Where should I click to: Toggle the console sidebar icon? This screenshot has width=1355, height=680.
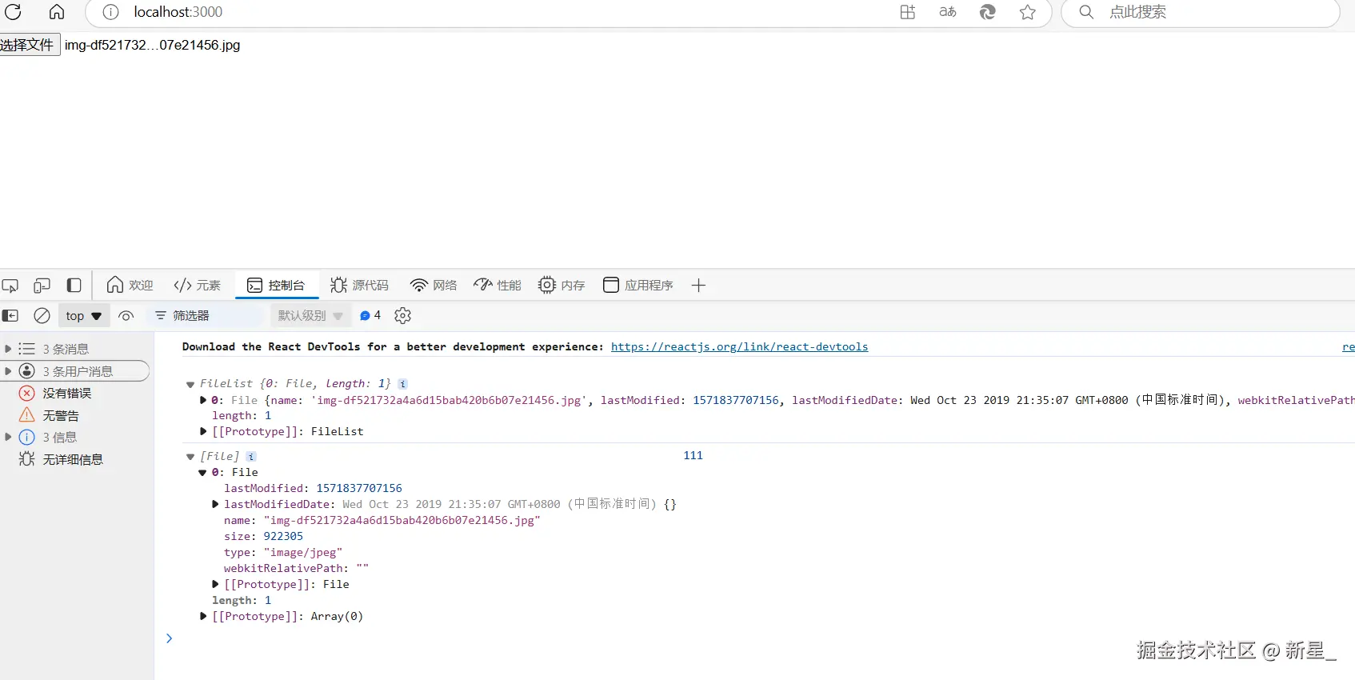(x=10, y=316)
